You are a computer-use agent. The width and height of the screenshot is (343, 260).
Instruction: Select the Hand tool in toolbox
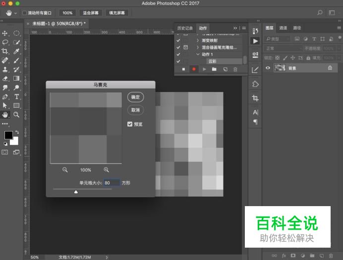pyautogui.click(x=5, y=115)
